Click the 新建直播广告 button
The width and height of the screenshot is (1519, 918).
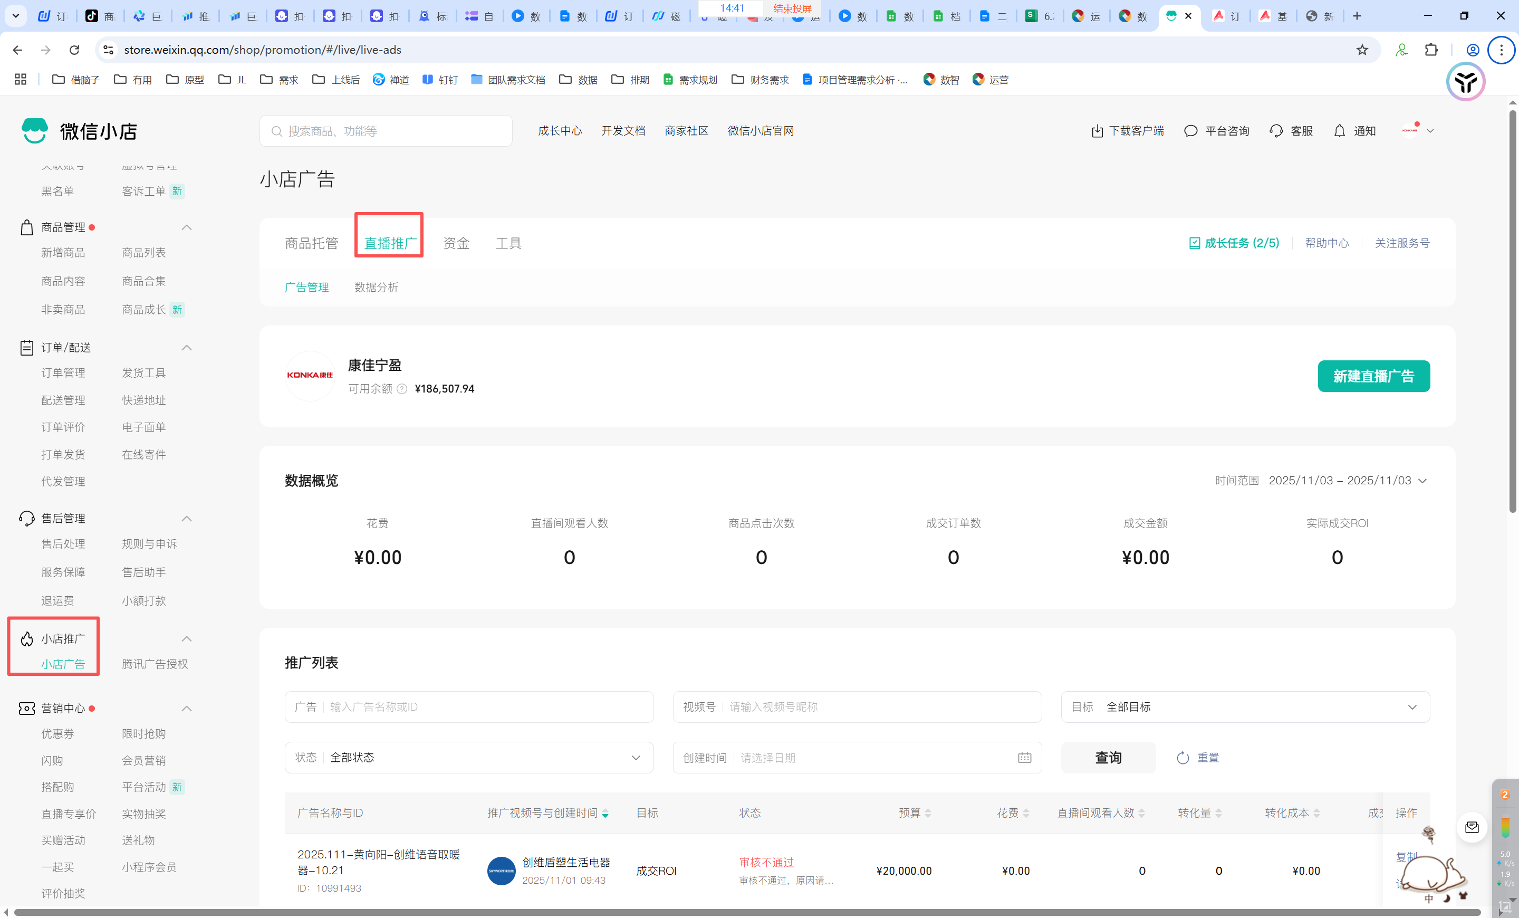pos(1373,376)
